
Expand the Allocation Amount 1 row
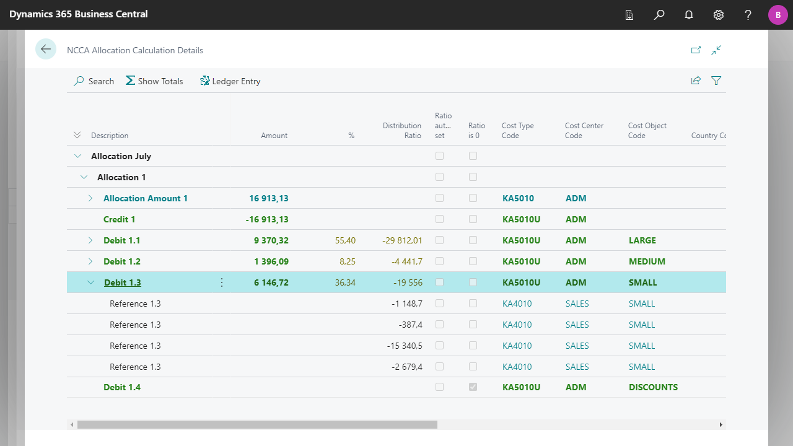90,198
